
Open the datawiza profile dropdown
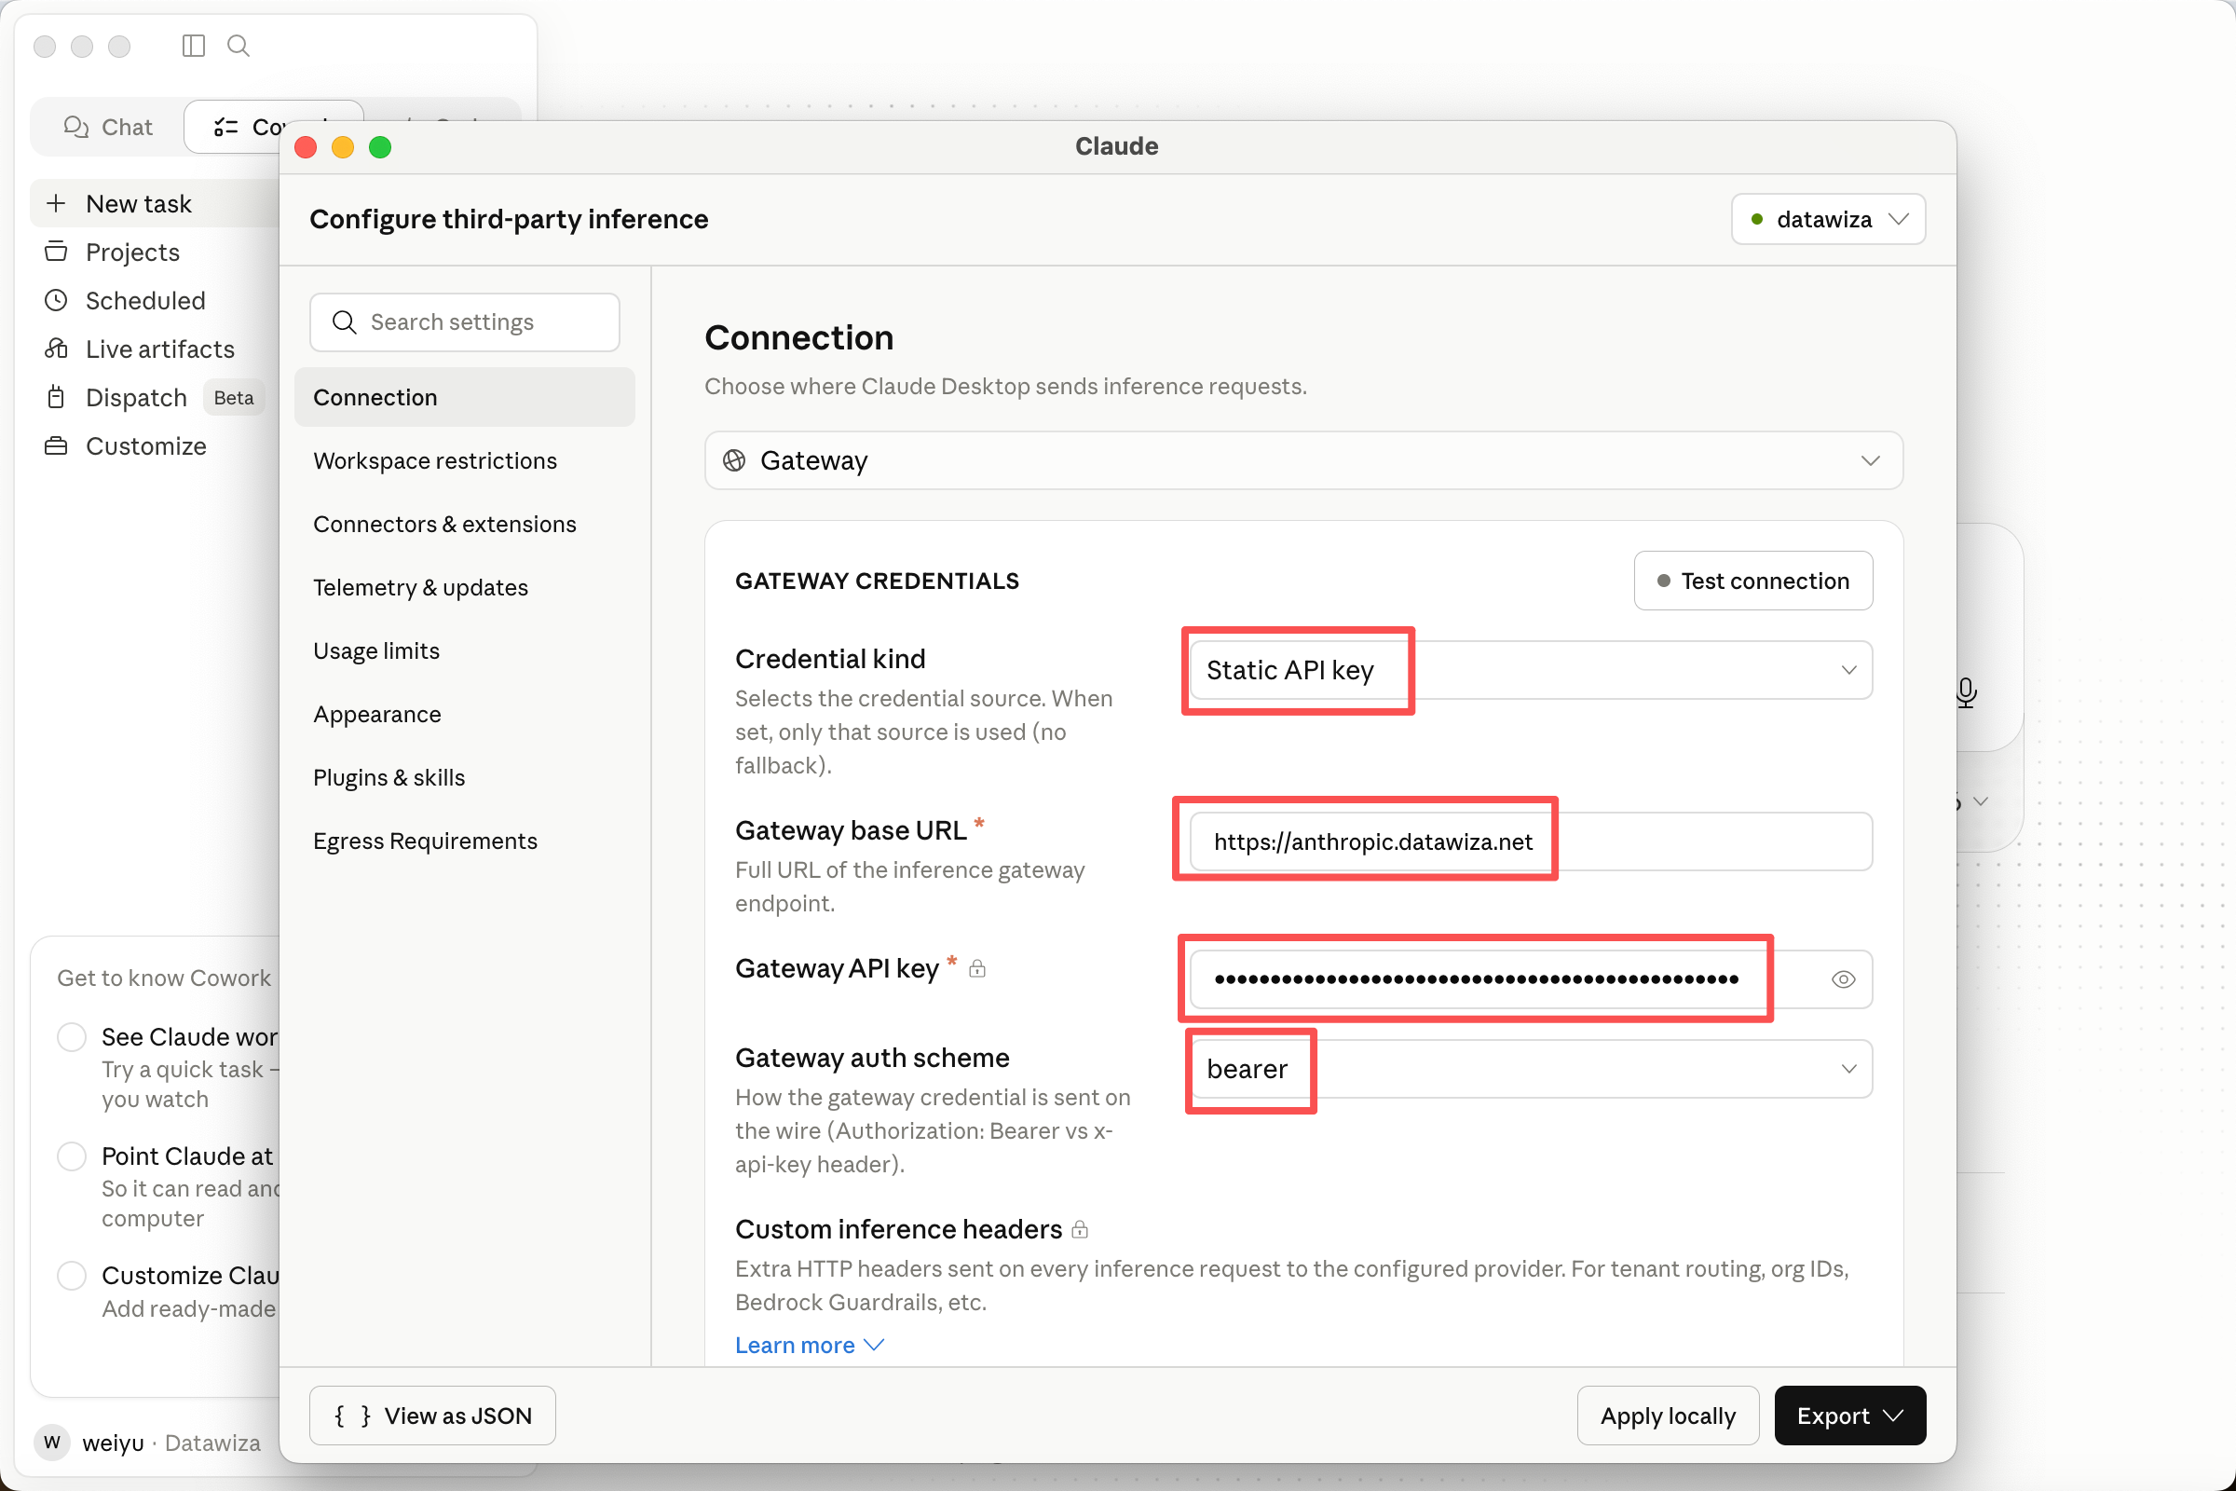pyautogui.click(x=1828, y=220)
